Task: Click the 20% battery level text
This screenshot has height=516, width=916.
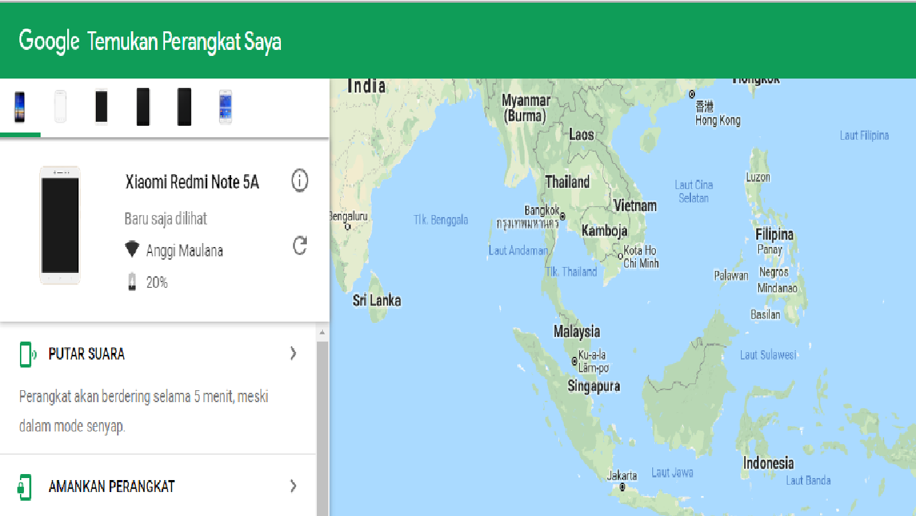Action: (x=157, y=282)
